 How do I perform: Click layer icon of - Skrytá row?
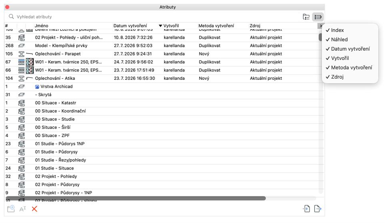22,95
